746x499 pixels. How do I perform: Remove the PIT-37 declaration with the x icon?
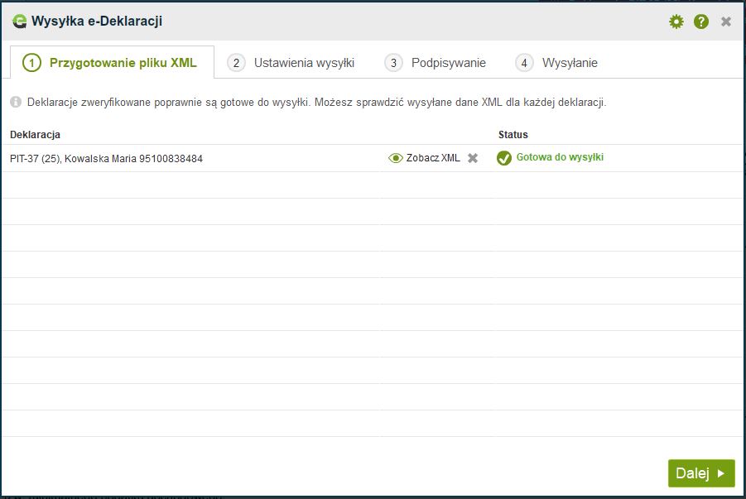coord(473,158)
